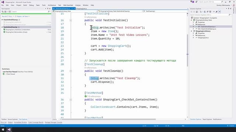Open the Server Explorer tab

(13, 119)
